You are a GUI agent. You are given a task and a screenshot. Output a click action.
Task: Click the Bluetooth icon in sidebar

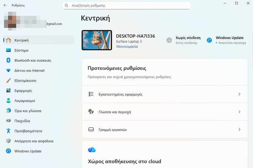8,60
